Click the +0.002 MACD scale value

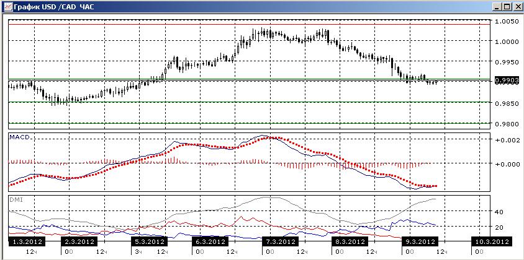click(x=507, y=141)
